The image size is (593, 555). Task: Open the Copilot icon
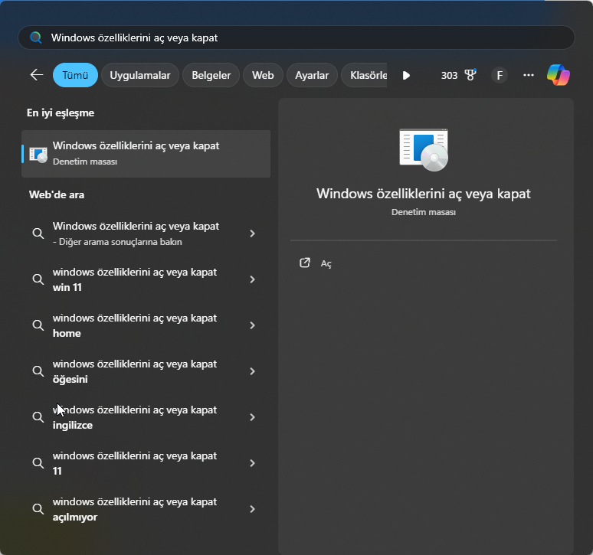(x=559, y=75)
